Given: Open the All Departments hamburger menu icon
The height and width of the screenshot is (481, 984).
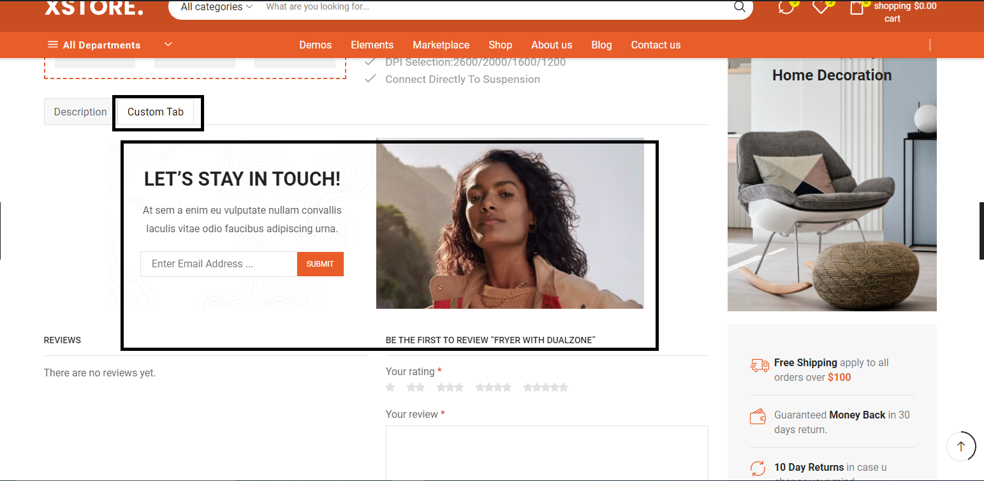Looking at the screenshot, I should pos(52,45).
